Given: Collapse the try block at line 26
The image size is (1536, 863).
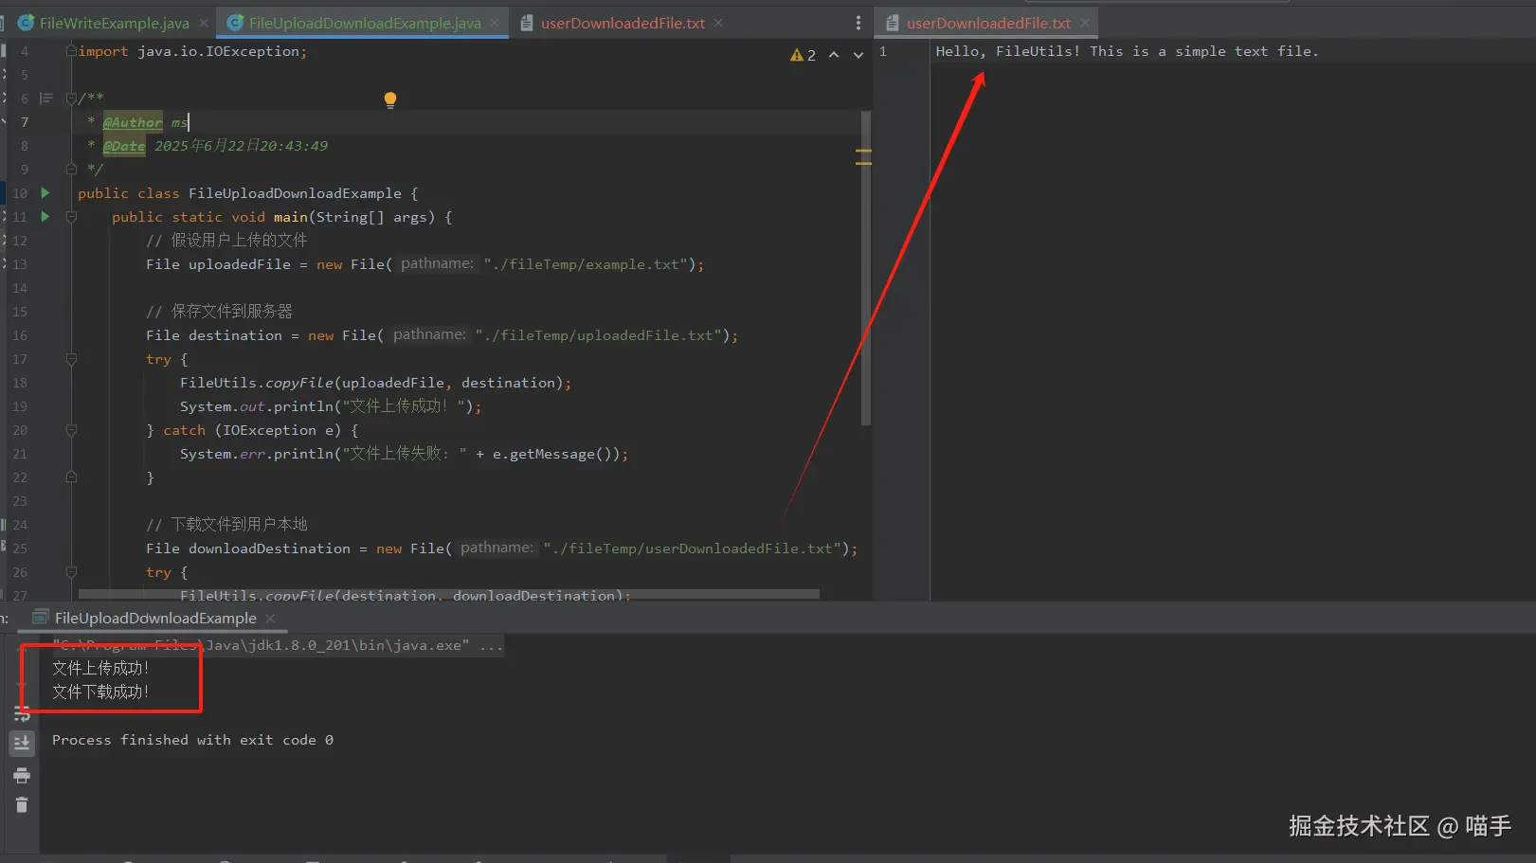Looking at the screenshot, I should click(x=71, y=572).
